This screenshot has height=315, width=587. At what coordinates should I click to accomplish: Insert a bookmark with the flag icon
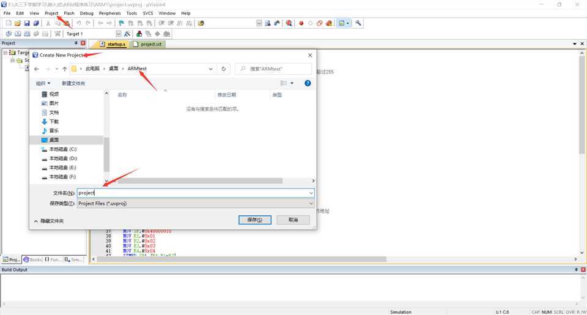pos(121,23)
